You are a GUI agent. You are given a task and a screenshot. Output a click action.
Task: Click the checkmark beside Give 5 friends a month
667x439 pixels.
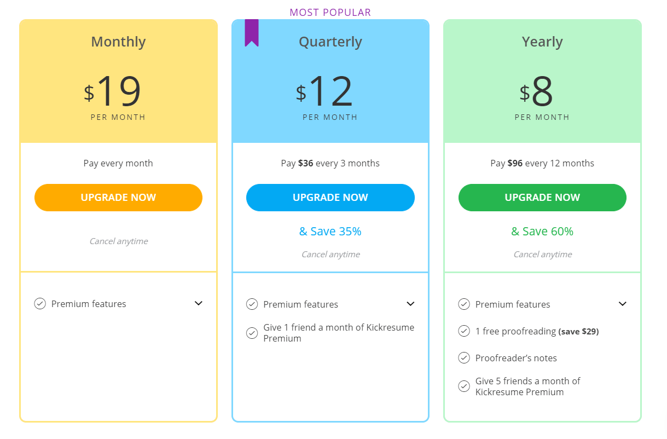(463, 386)
